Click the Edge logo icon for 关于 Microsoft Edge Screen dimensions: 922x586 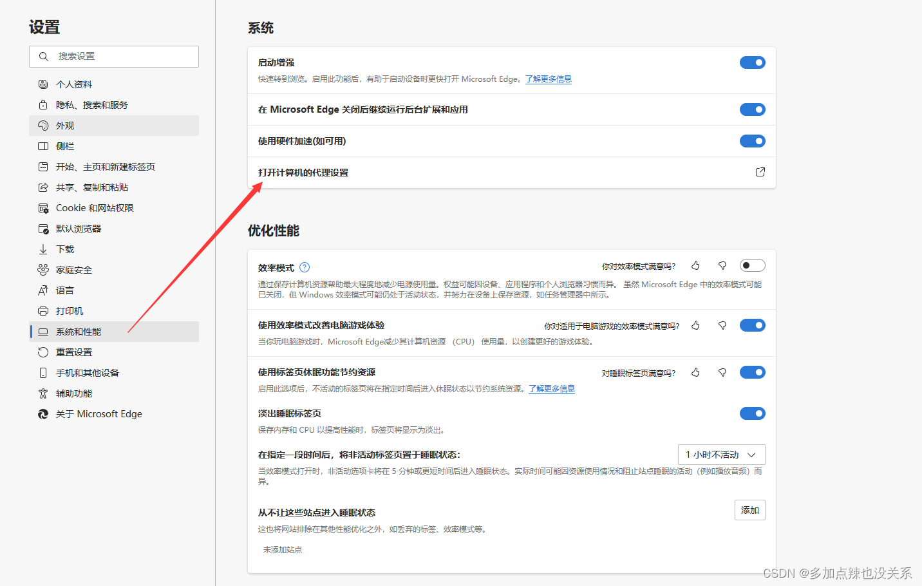click(43, 414)
